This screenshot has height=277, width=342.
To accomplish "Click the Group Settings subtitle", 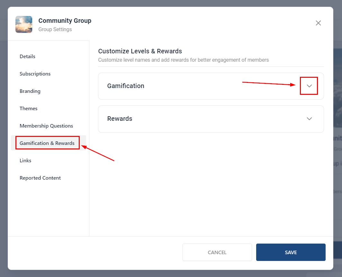I will point(55,30).
